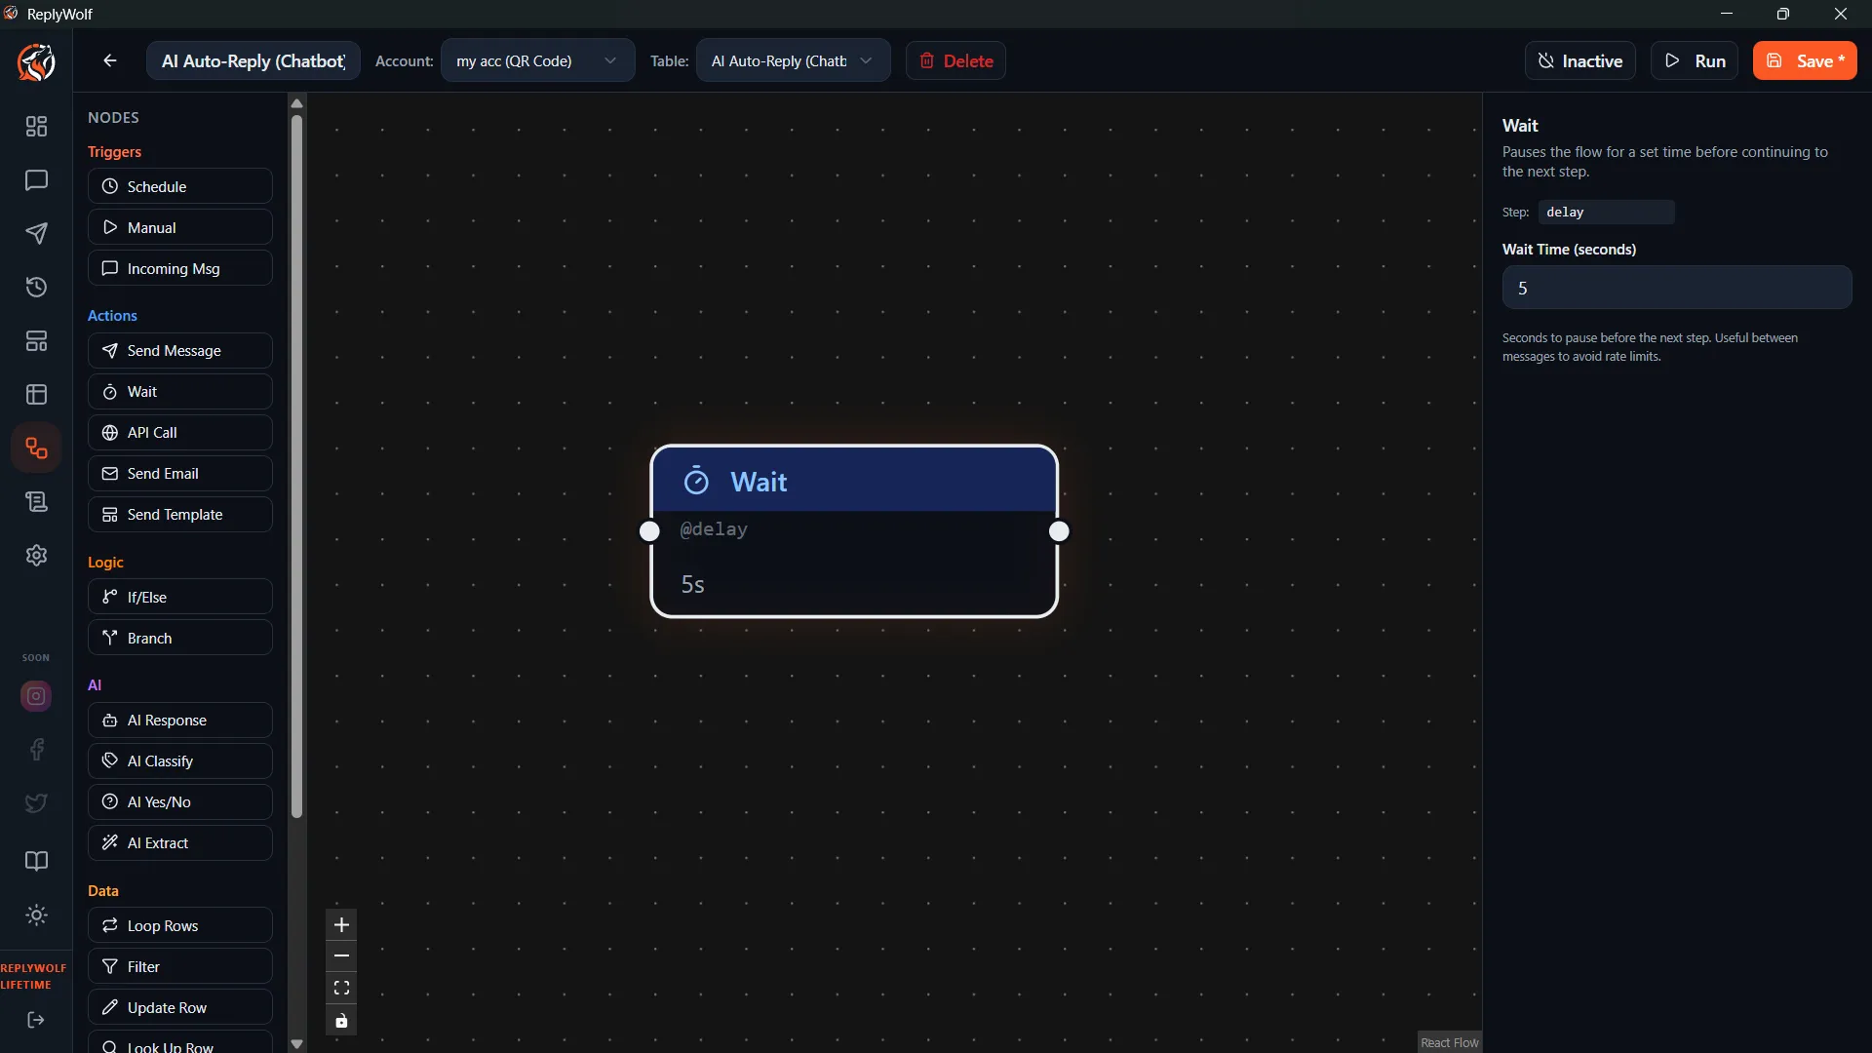Add an Update Row data node

click(180, 1007)
